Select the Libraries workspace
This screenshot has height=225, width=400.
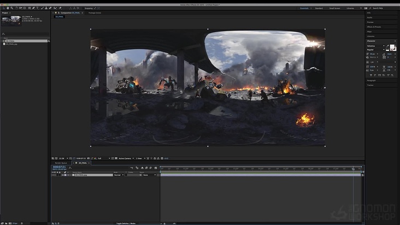click(x=350, y=8)
